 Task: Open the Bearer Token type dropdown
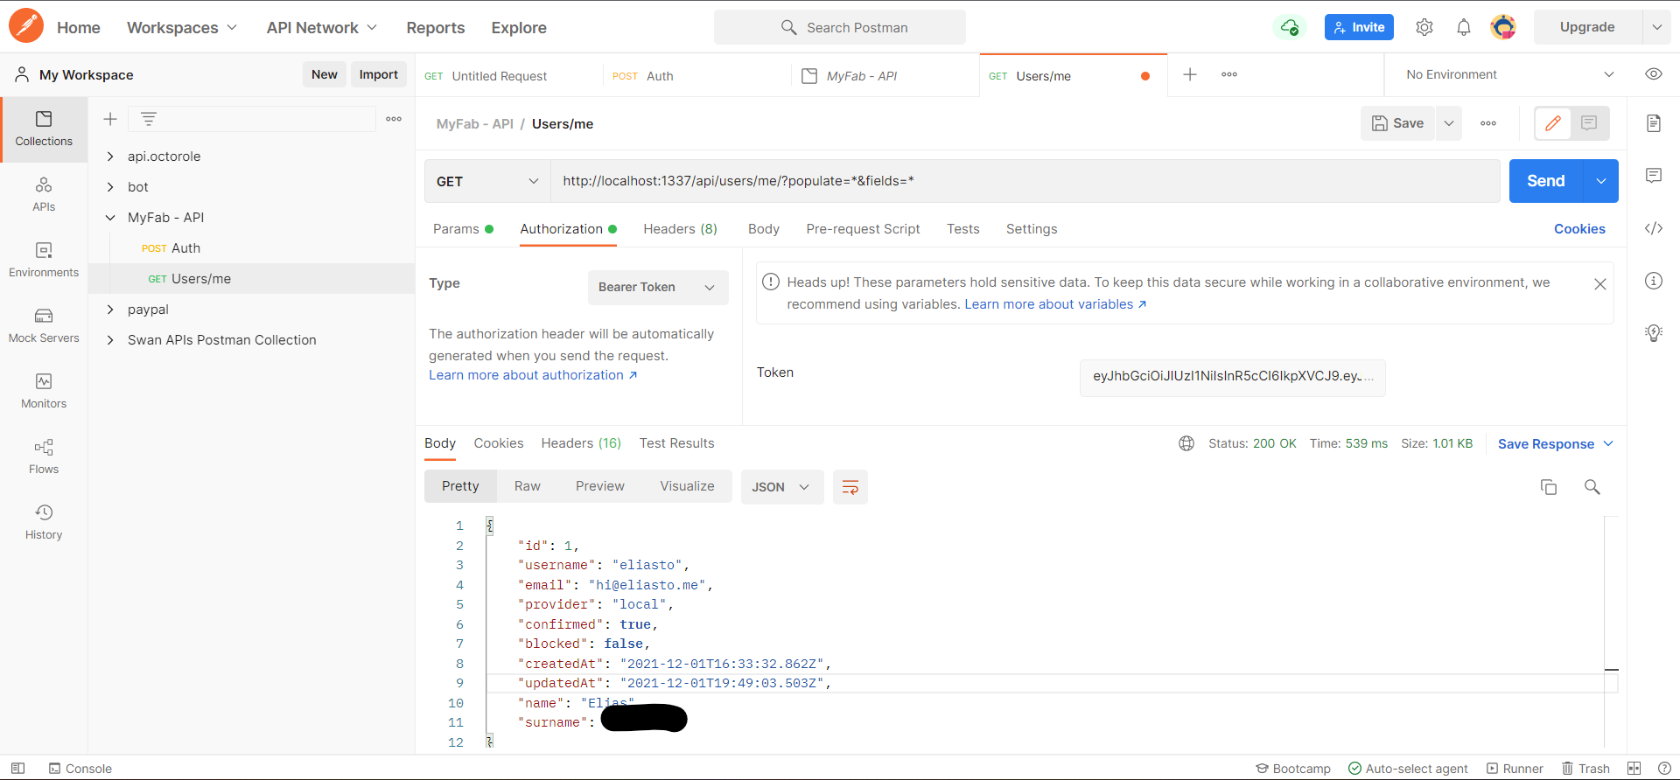[x=658, y=287]
